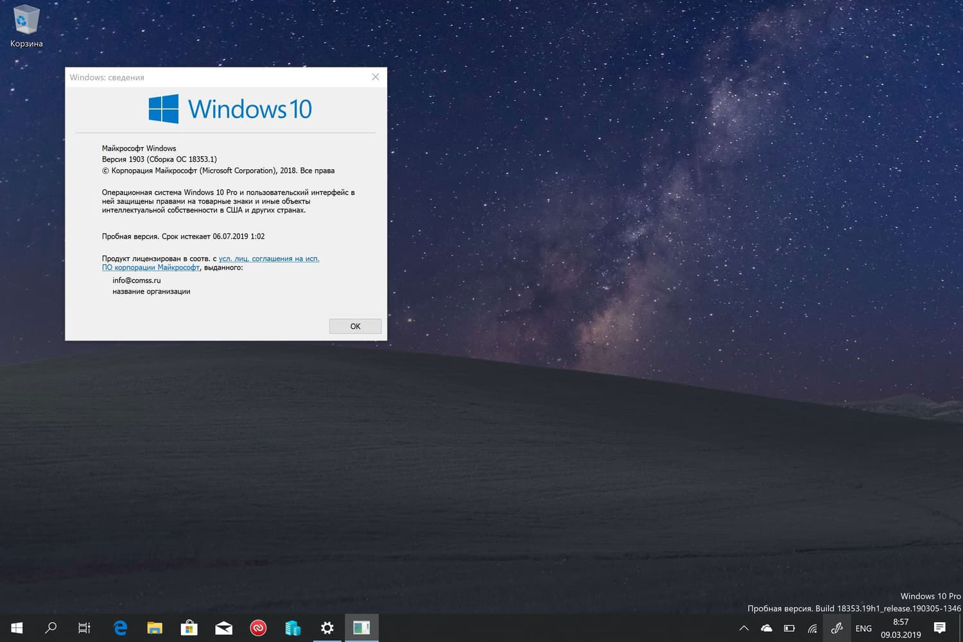This screenshot has width=963, height=642.
Task: Open Windows Settings via the gear icon
Action: pos(327,628)
